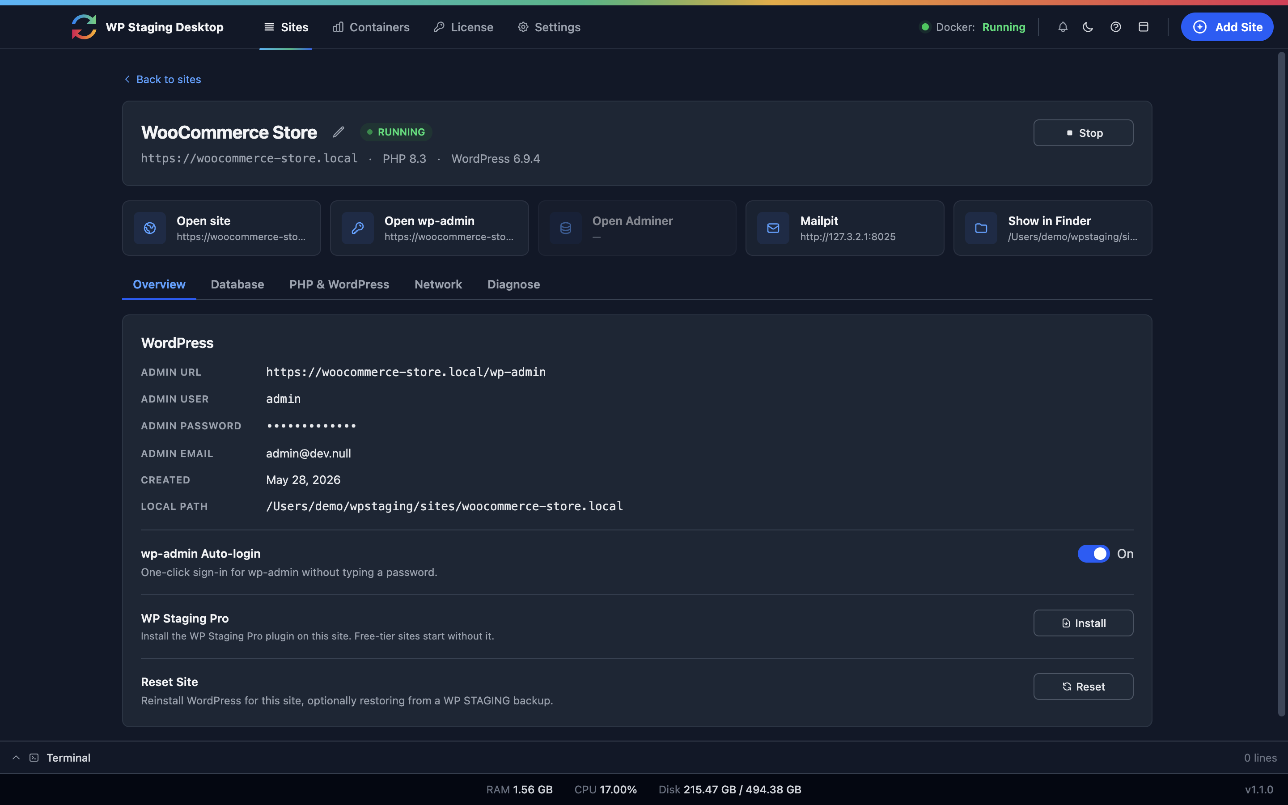Click the envelope icon on Mailpit card

pyautogui.click(x=773, y=228)
